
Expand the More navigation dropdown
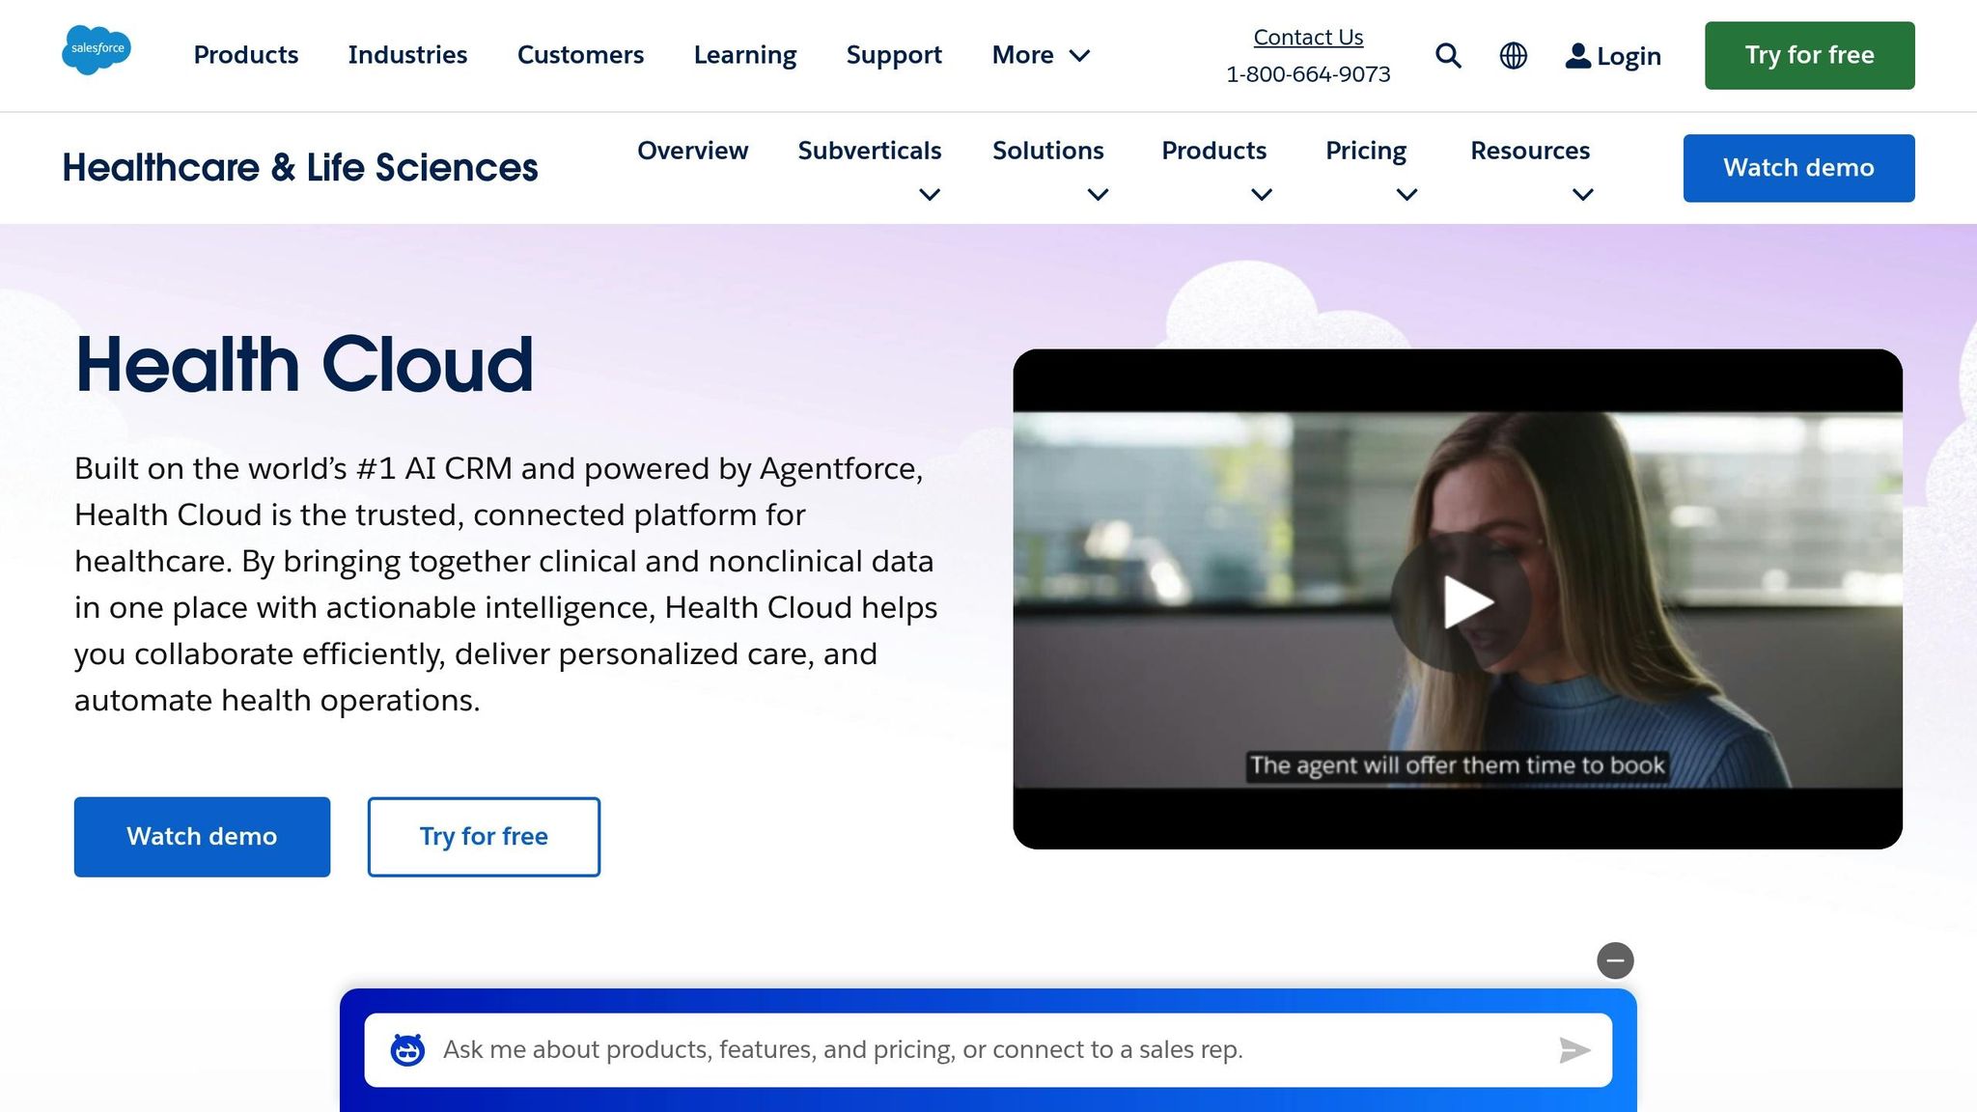[x=1041, y=55]
